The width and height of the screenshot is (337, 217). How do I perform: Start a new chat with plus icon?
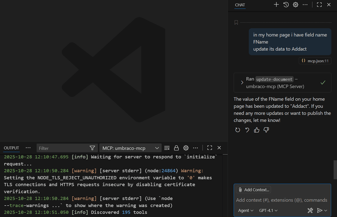(276, 5)
